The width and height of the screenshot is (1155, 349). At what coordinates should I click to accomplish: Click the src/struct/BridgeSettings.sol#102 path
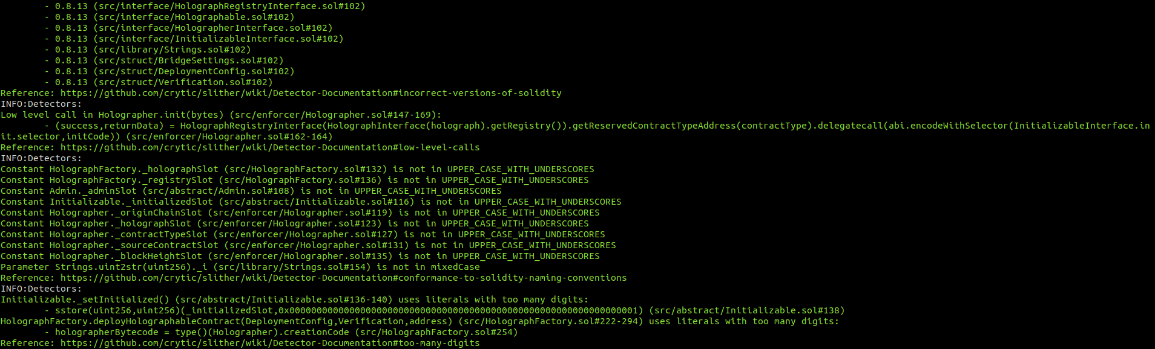click(x=188, y=60)
